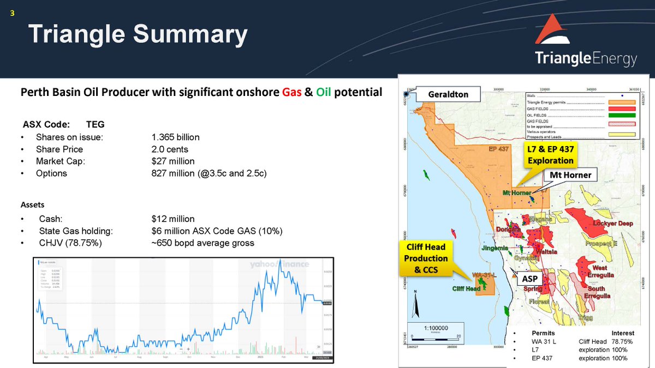This screenshot has width=655, height=368.
Task: Select the yellow Prospects and Leads swatch
Action: (x=623, y=133)
